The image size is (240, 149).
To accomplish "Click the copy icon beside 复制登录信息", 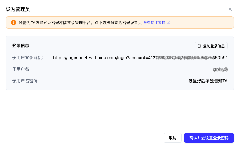I will (199, 46).
